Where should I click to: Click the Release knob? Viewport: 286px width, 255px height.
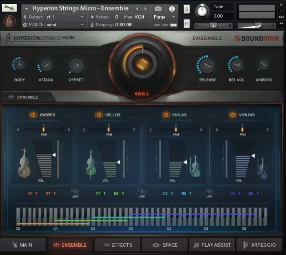tap(207, 65)
